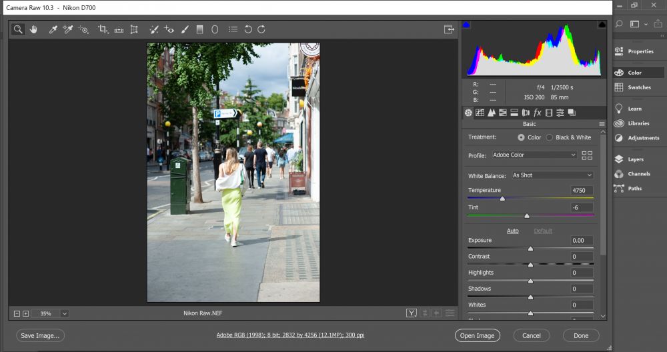Select the Hand tool
The width and height of the screenshot is (667, 352).
pos(33,29)
